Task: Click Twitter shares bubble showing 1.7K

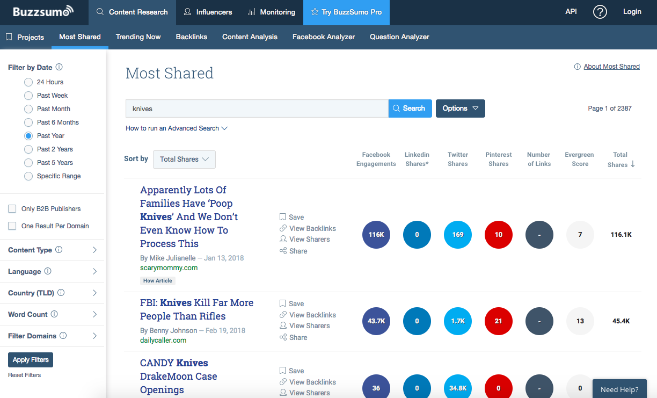Action: coord(458,321)
